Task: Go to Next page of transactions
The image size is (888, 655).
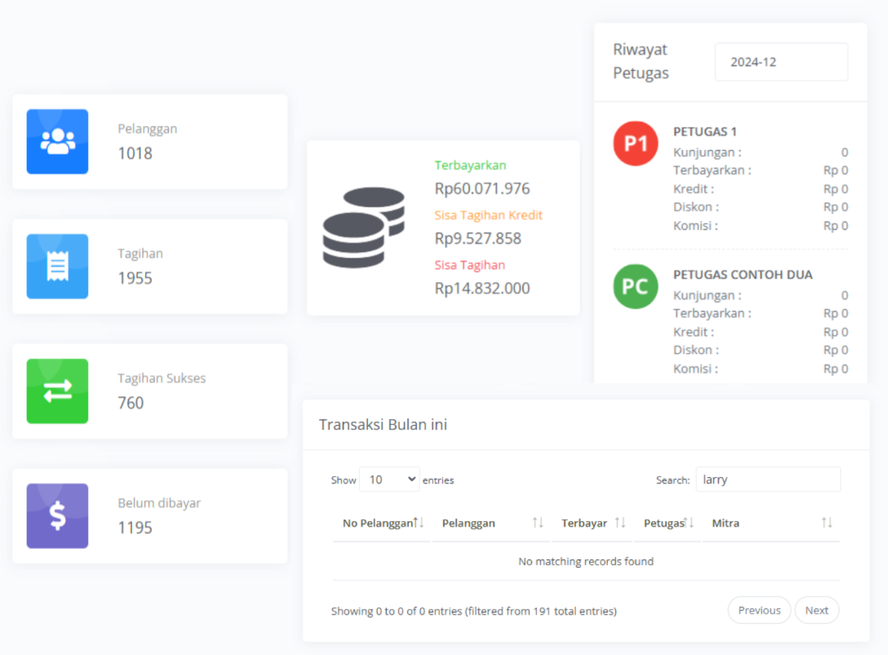Action: (x=816, y=610)
